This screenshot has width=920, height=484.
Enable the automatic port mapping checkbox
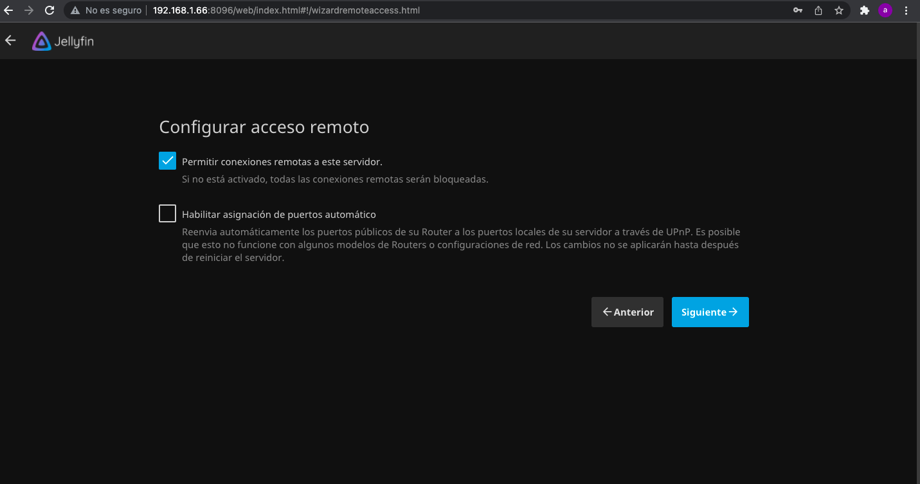[x=167, y=213]
